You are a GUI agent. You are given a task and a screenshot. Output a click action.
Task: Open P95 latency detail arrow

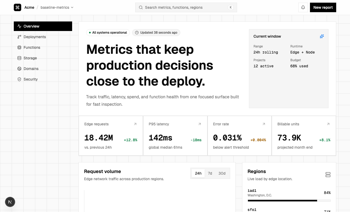coord(200,124)
